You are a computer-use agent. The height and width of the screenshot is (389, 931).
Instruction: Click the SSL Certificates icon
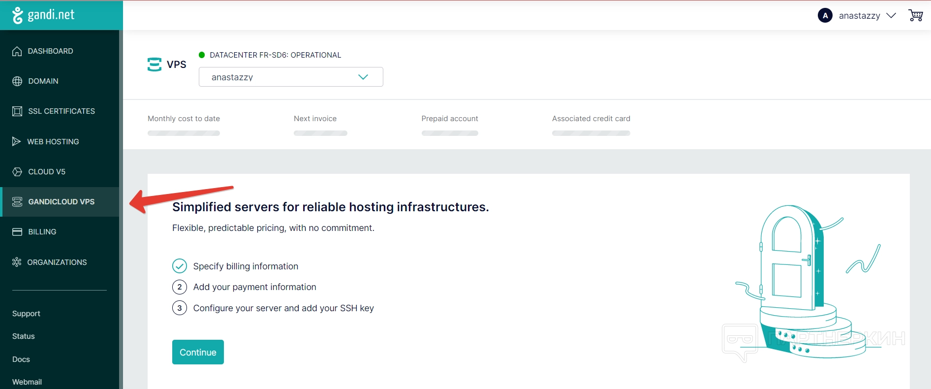point(17,111)
